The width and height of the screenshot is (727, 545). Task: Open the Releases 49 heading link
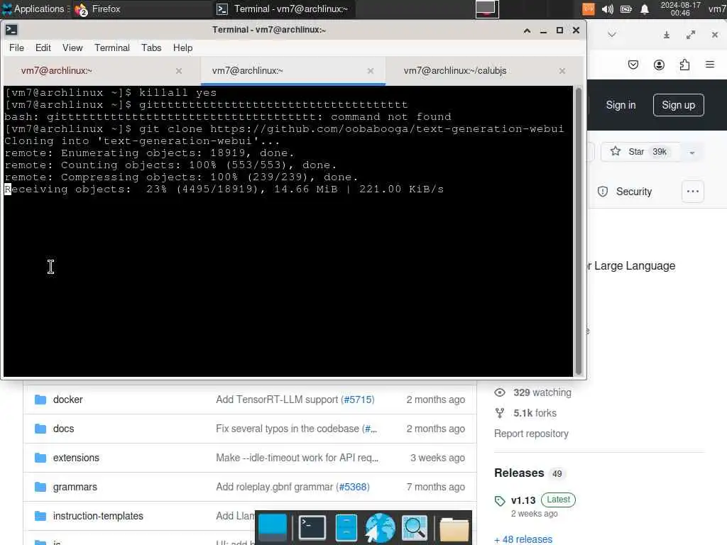pos(528,473)
